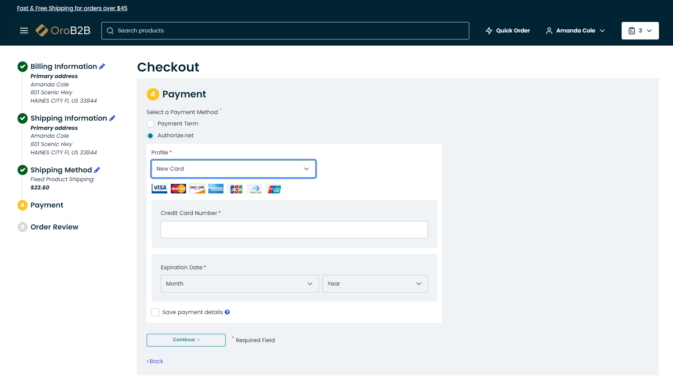Edit Billing Information with pencil icon
Screen dimensions: 673x386
coord(102,67)
